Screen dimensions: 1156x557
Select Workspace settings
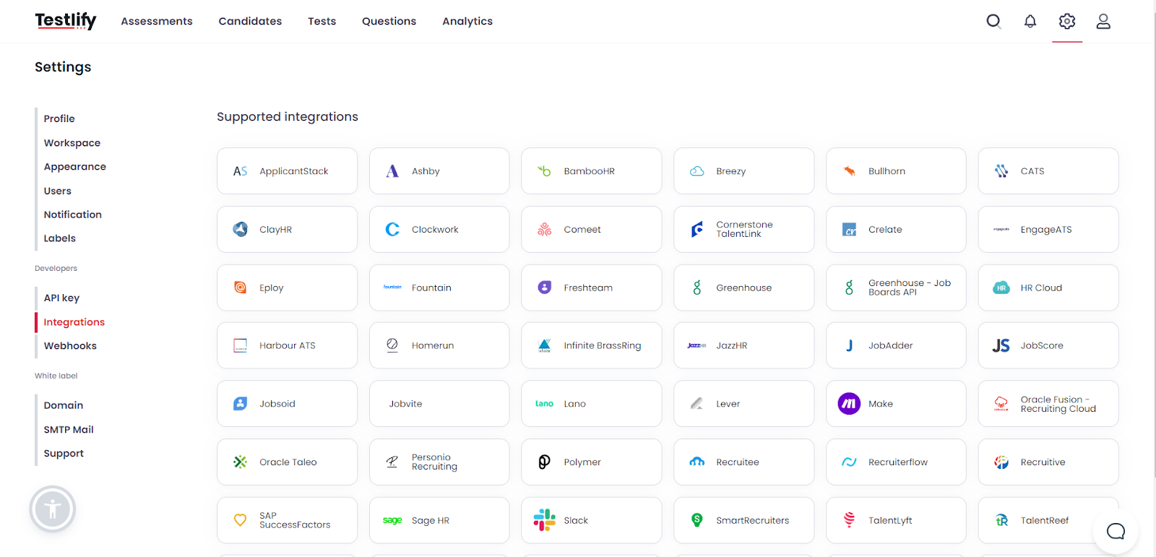point(72,143)
